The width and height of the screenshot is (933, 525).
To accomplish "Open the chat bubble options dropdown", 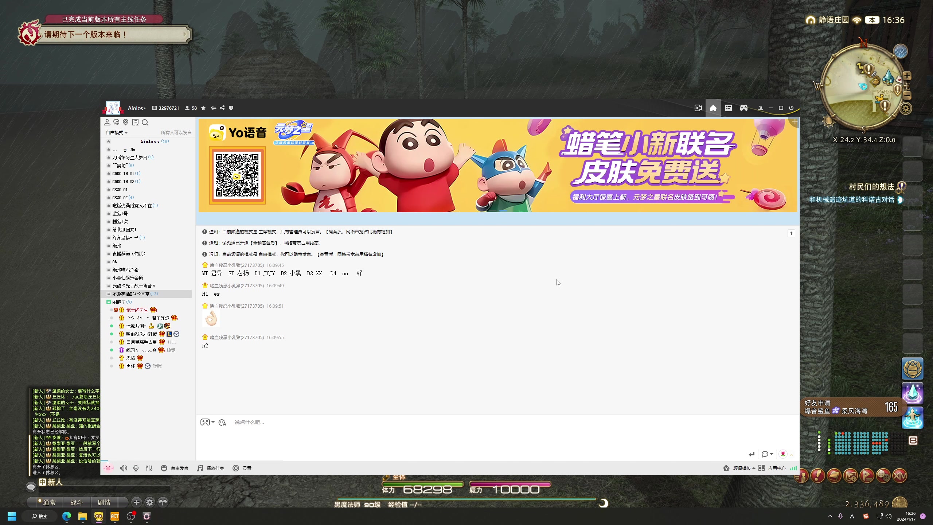I will click(x=767, y=454).
